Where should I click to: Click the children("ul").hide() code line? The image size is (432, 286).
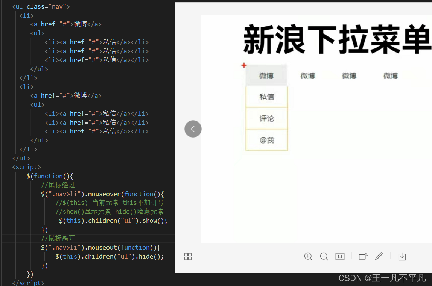click(x=110, y=257)
